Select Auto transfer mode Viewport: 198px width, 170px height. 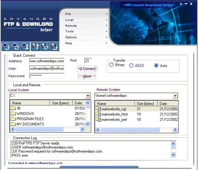point(156,66)
